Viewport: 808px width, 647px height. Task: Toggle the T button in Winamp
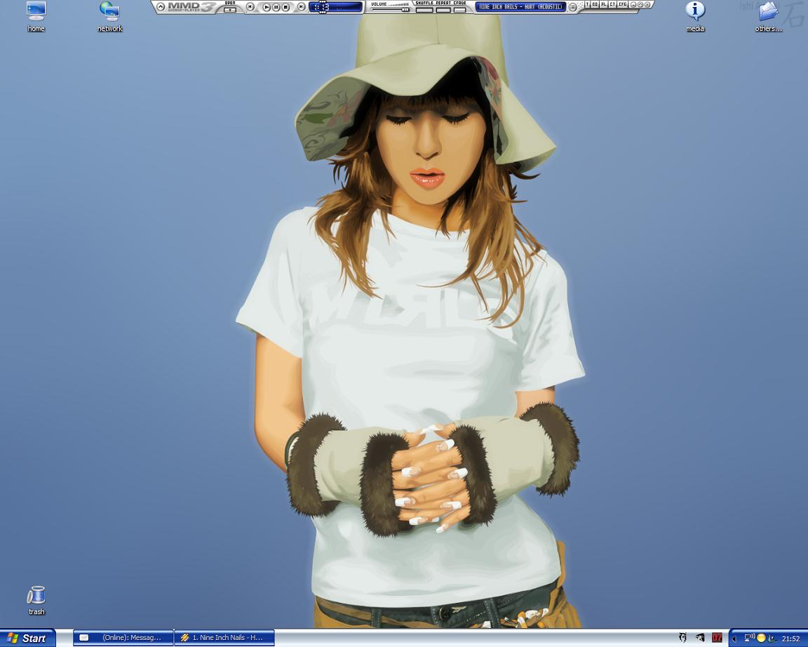click(587, 4)
